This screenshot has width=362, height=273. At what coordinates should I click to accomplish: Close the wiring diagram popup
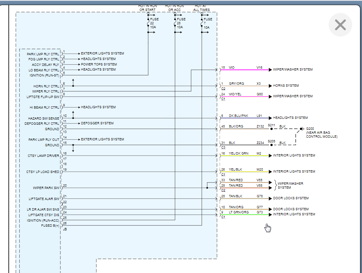tap(340, 25)
